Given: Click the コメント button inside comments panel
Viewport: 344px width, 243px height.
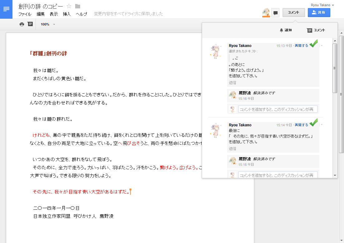Looking at the screenshot, I should tap(316, 30).
